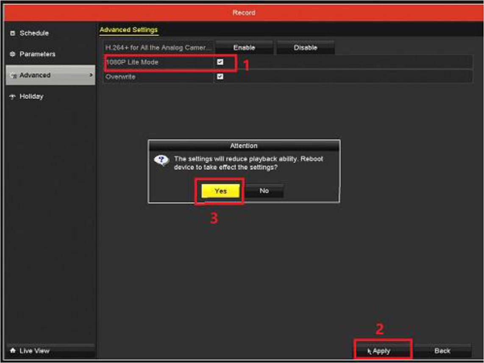Click the Holiday umbrella icon

(x=12, y=96)
